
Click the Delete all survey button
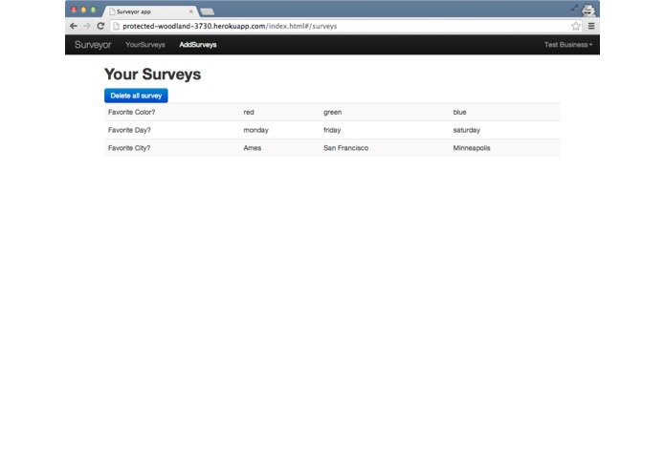tap(136, 96)
